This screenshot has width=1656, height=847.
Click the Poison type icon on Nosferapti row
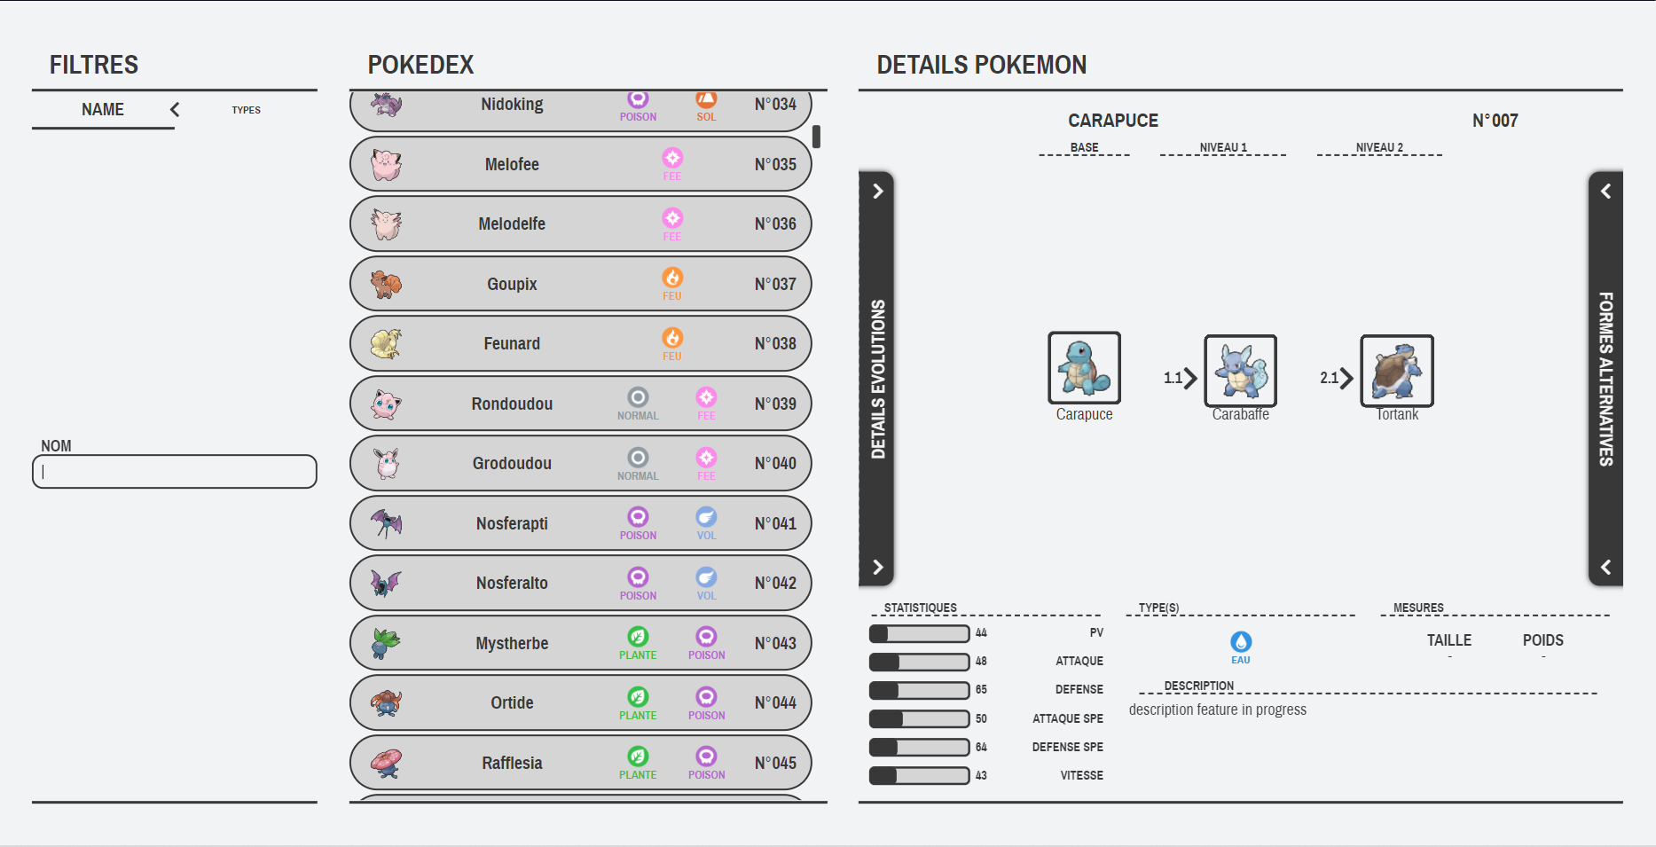click(638, 517)
